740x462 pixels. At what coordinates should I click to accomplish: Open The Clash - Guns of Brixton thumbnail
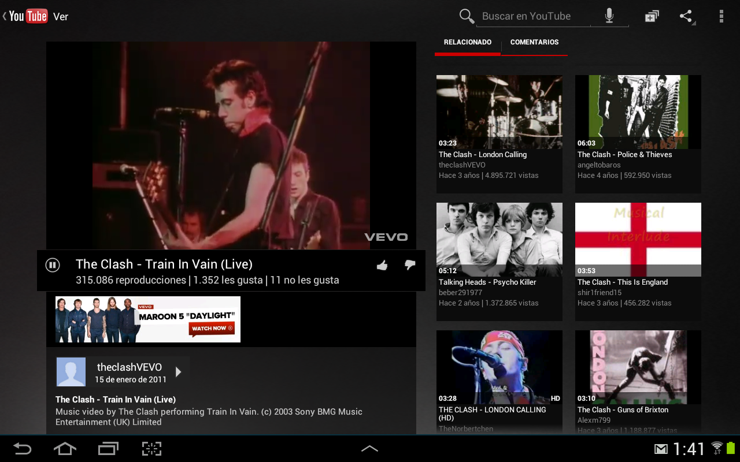638,367
